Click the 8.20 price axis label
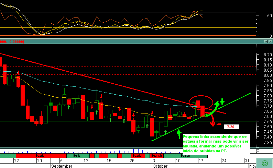Image resolution: width=273 pixels, height=168 pixels. (x=268, y=55)
